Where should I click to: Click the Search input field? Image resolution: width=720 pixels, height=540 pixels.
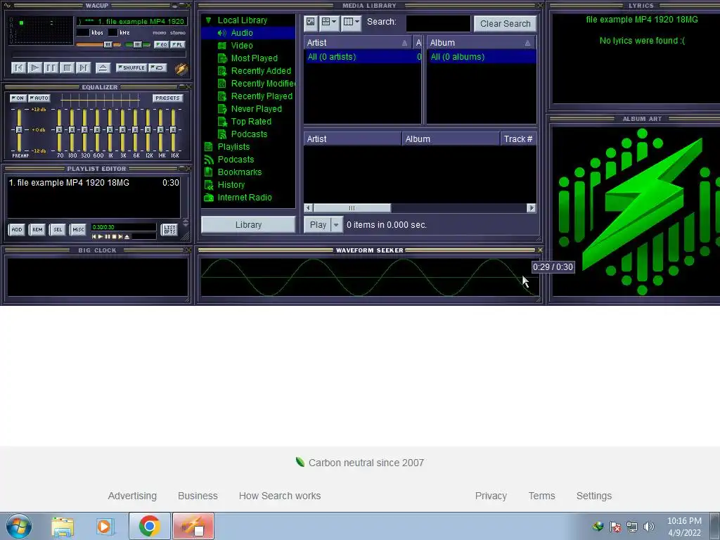(438, 23)
